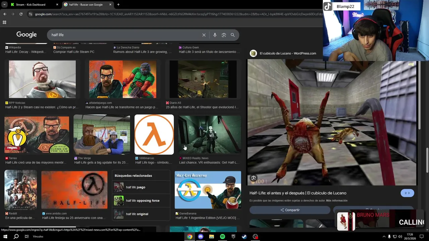The height and width of the screenshot is (241, 429).
Task: Click caption Comprar Half-Life Steam PC
Action: (x=74, y=52)
